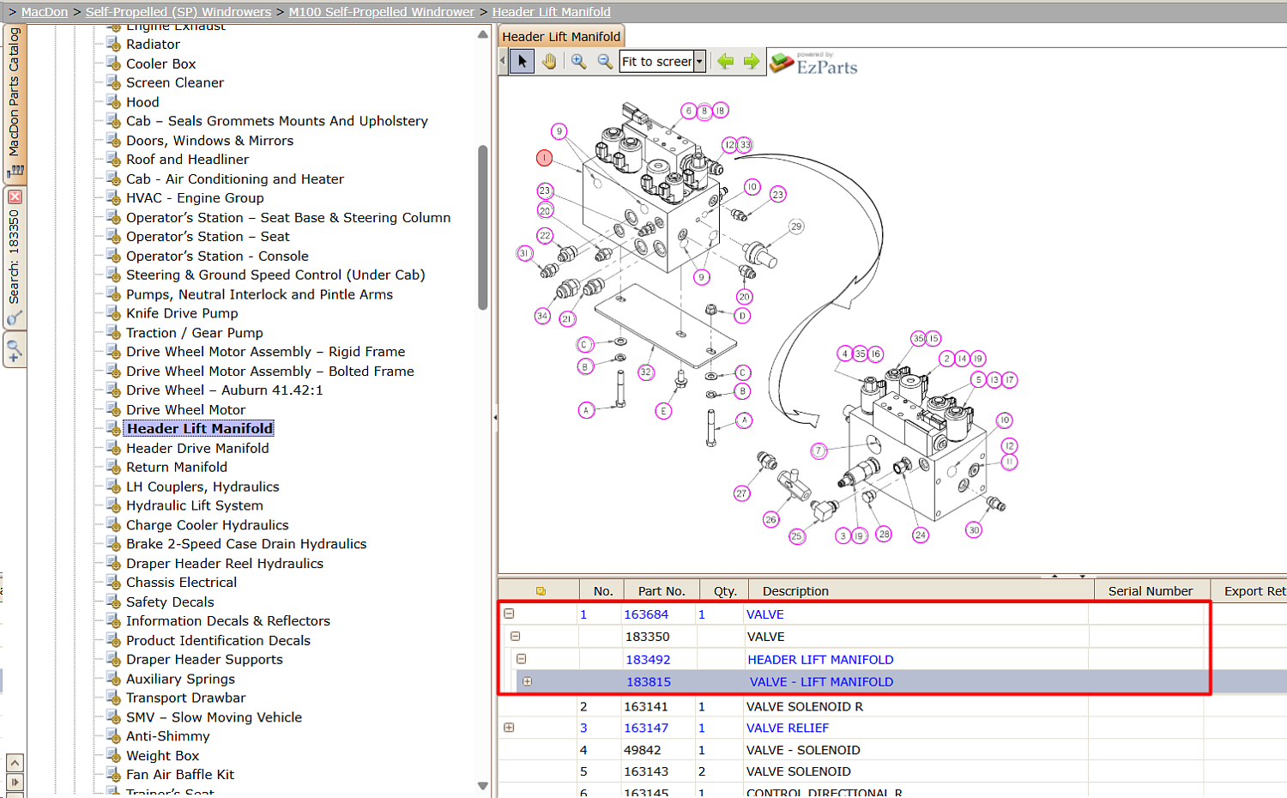Select the arrow pointer tool
The width and height of the screenshot is (1287, 798).
[x=522, y=62]
